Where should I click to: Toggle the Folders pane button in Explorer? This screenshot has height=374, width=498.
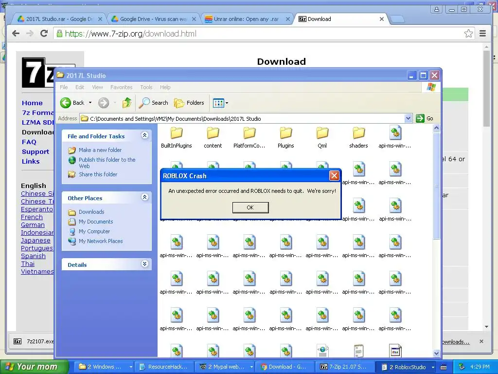[x=189, y=103]
